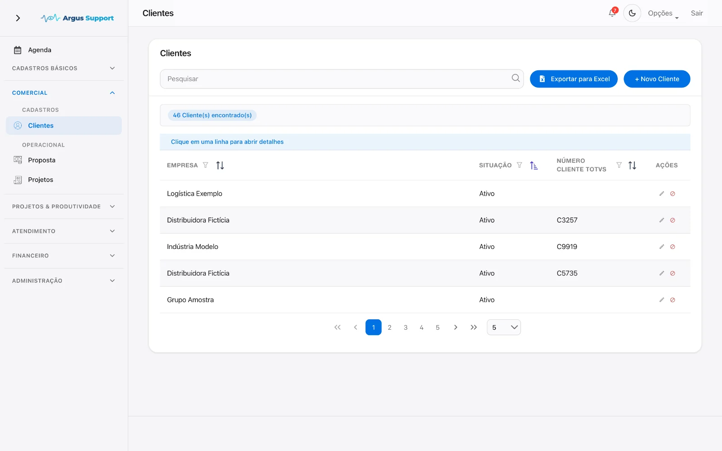Toggle dark mode with moon icon
Image resolution: width=722 pixels, height=451 pixels.
[x=632, y=13]
